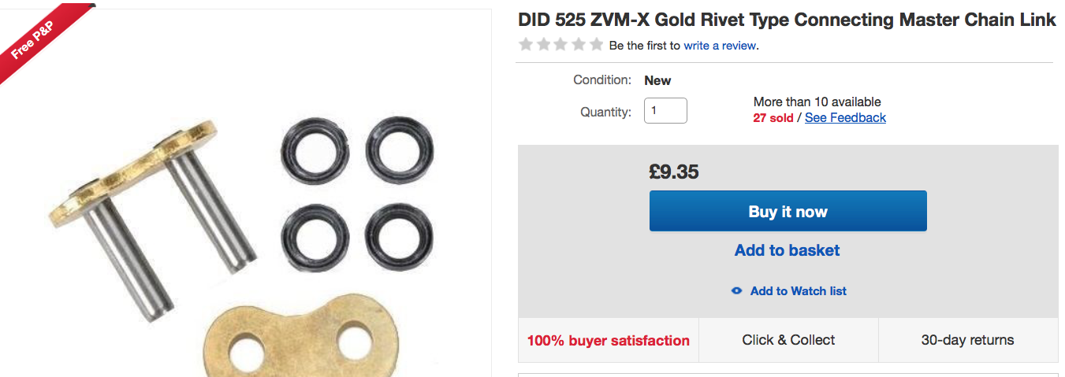Select the 30-day returns cell
Image resolution: width=1065 pixels, height=377 pixels.
[x=967, y=341]
